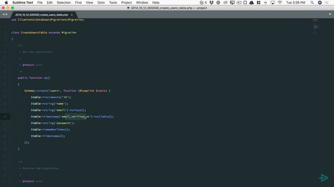The width and height of the screenshot is (334, 187).
Task: Open the Selection menu
Action: (64, 3)
